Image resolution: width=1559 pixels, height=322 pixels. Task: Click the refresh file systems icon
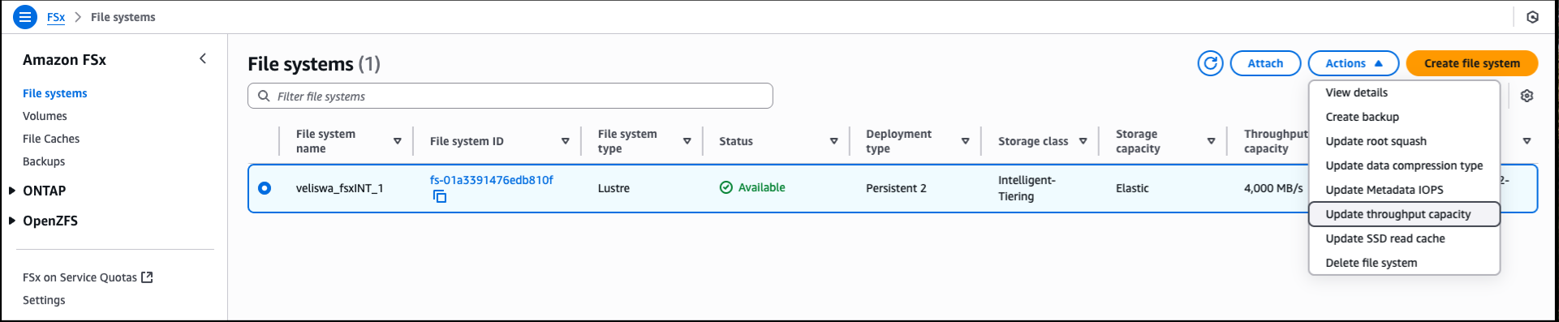click(1210, 63)
